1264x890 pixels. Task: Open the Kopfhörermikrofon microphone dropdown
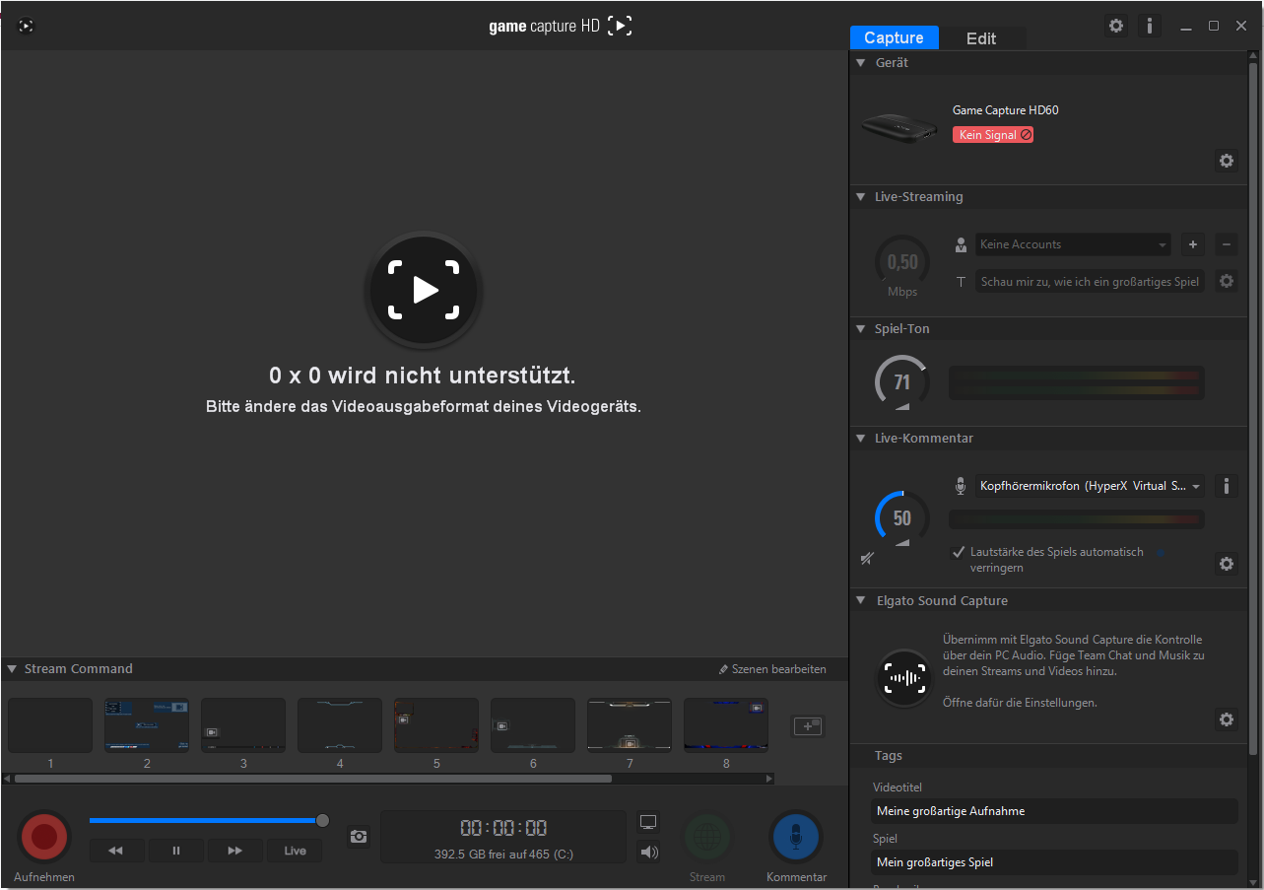tap(1090, 486)
